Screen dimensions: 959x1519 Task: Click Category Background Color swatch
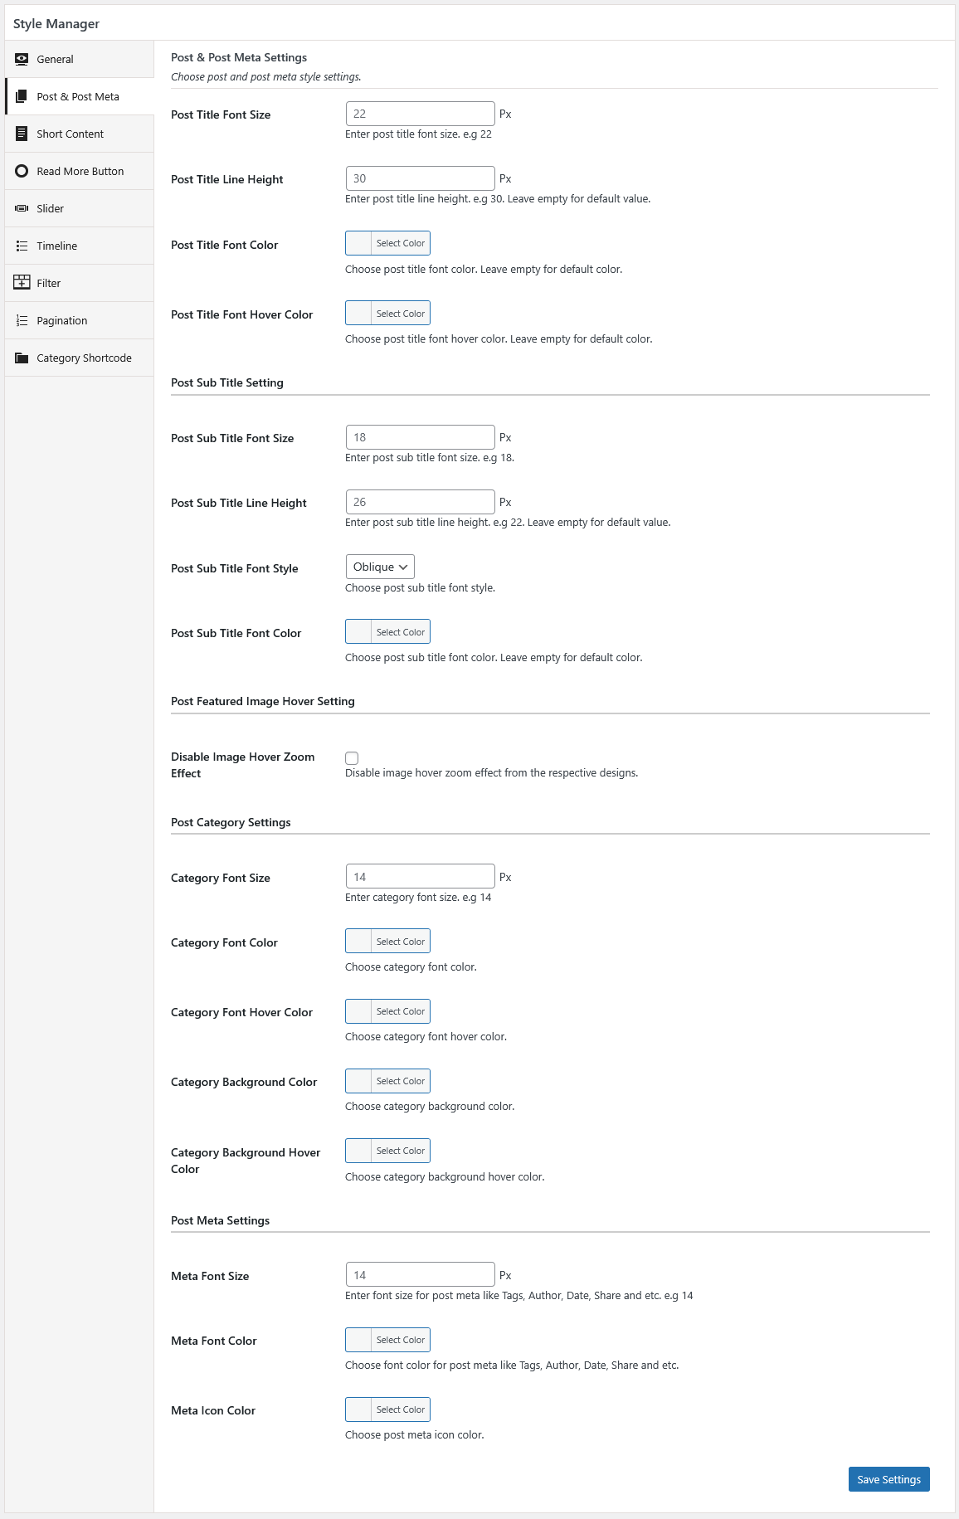359,1081
